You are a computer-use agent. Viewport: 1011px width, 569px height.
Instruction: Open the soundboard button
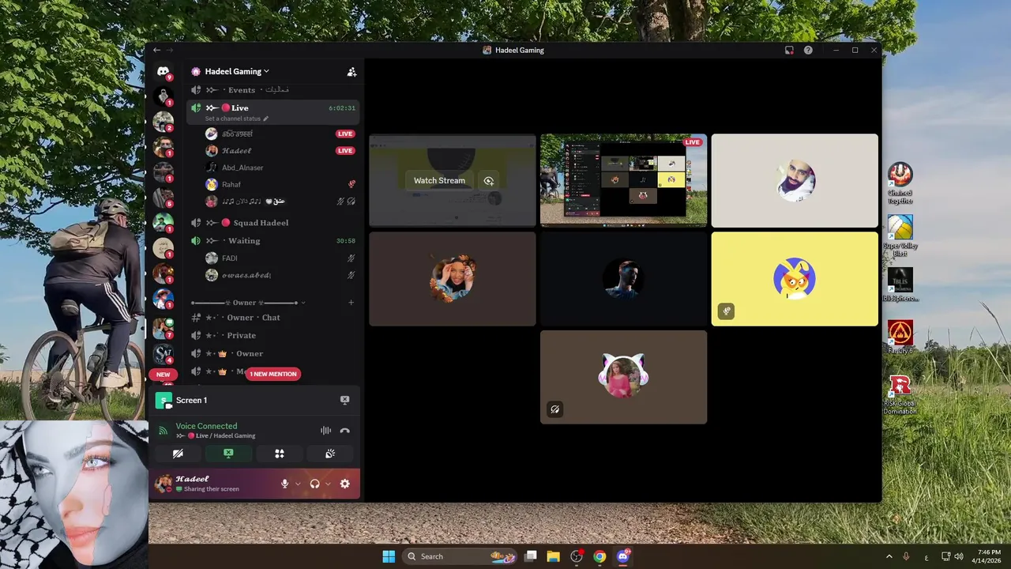[x=330, y=454]
